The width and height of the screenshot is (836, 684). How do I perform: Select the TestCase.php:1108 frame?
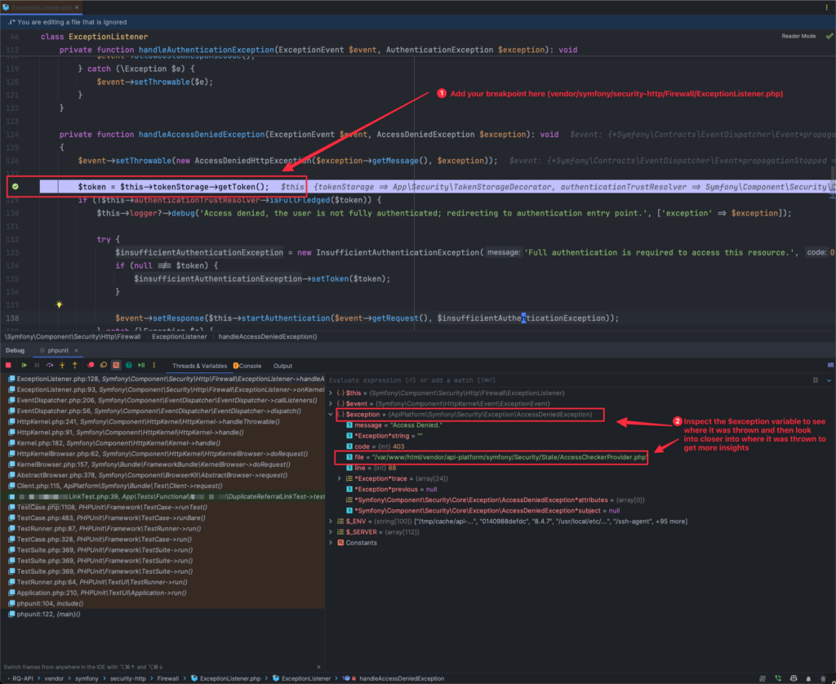(x=166, y=507)
